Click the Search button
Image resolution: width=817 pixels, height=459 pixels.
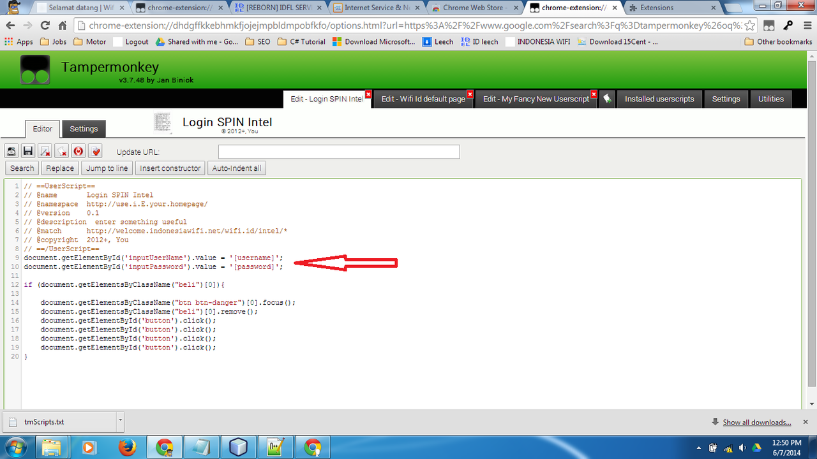(x=22, y=168)
